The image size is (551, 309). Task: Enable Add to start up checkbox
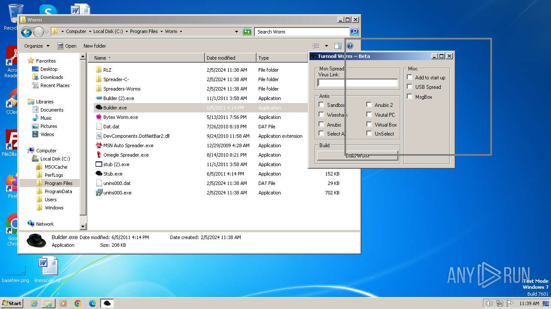pyautogui.click(x=410, y=77)
